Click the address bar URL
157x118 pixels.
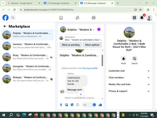pyautogui.click(x=49, y=10)
